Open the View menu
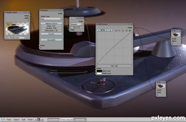 pos(9,120)
